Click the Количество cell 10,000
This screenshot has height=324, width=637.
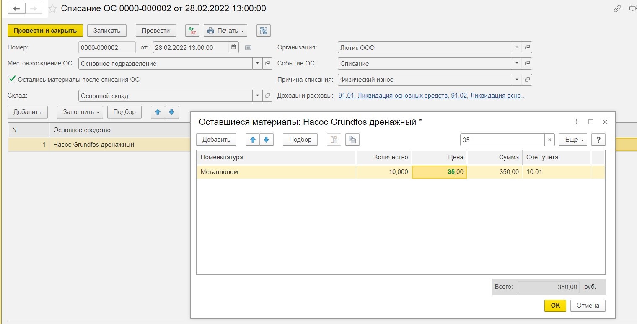click(384, 172)
